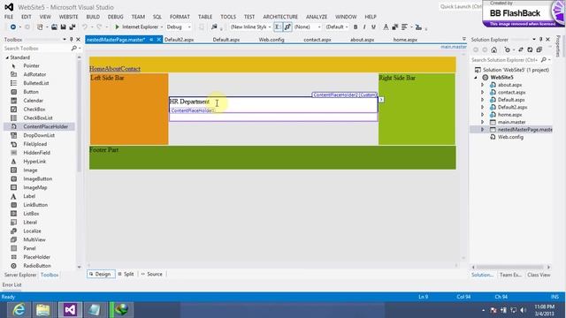Open the Server Explorer tab at bottom left

pos(20,275)
